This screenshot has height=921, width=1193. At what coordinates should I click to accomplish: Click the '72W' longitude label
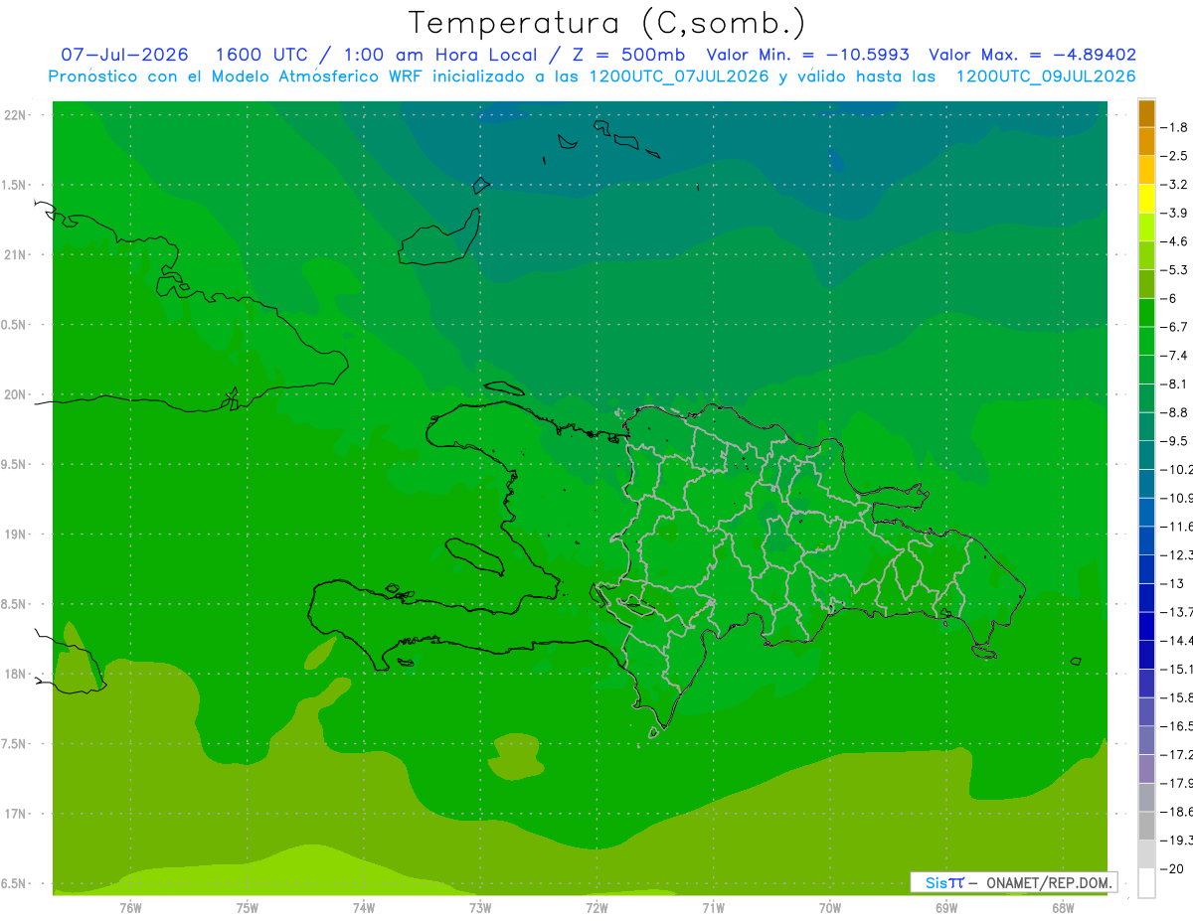pyautogui.click(x=596, y=908)
